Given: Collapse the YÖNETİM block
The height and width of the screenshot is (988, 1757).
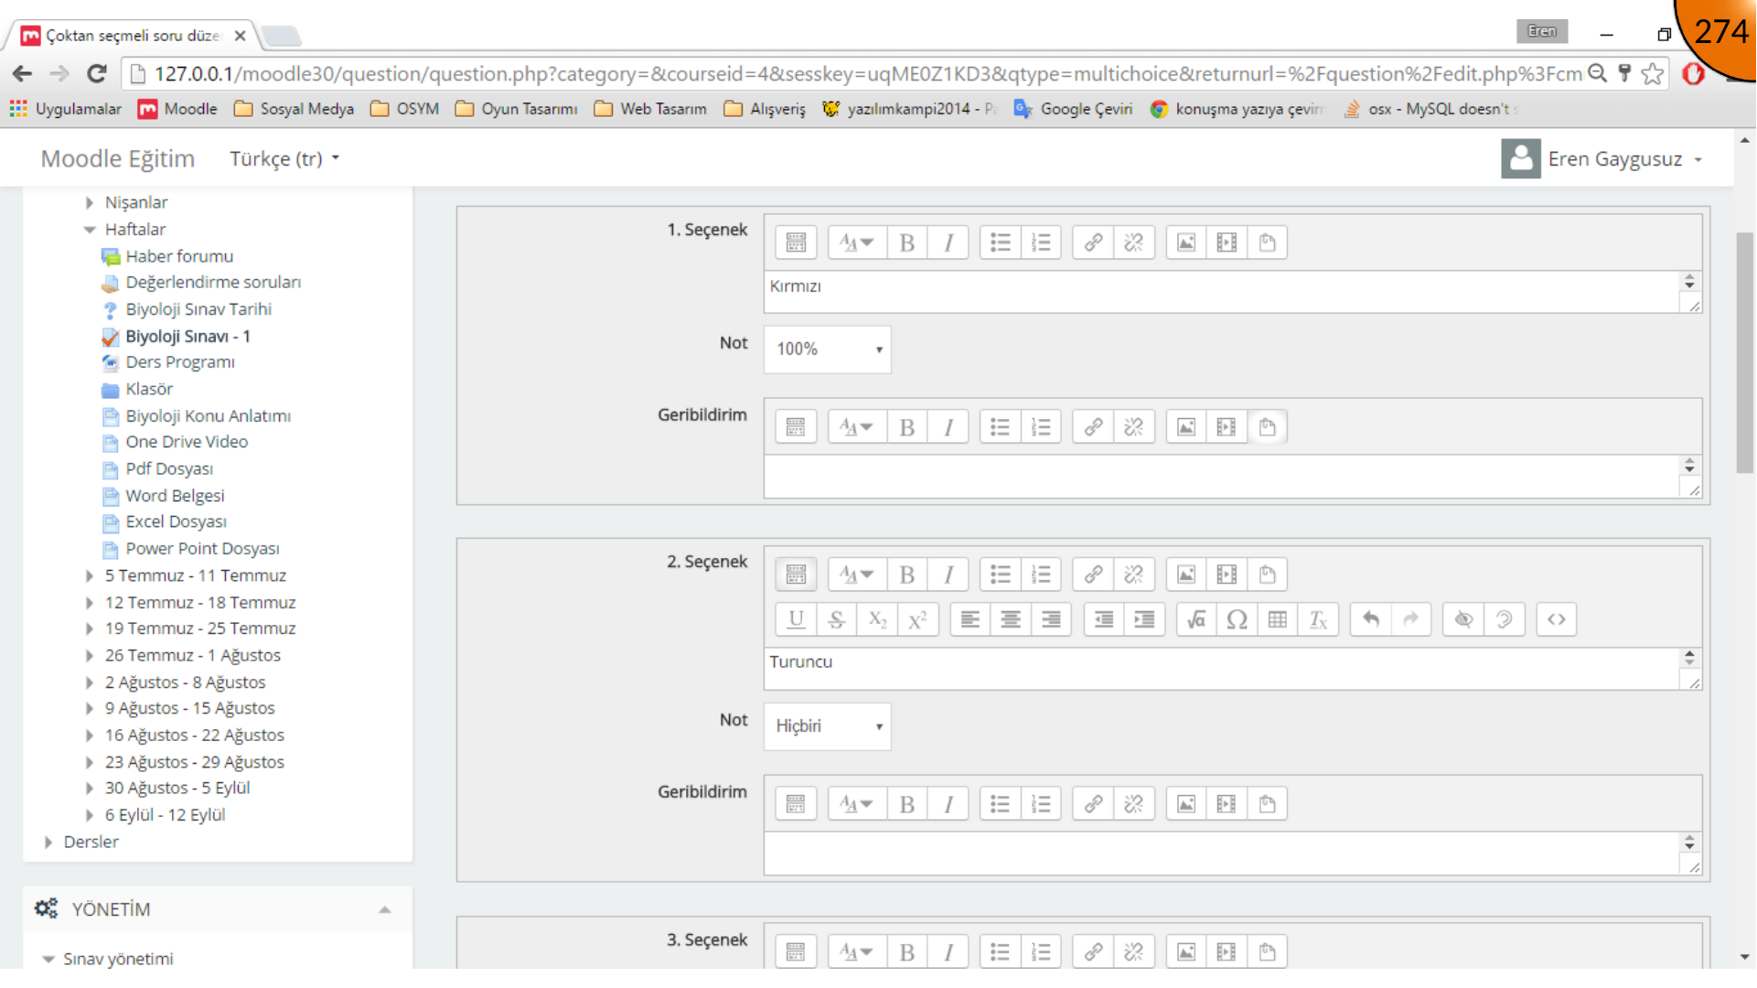Looking at the screenshot, I should [385, 909].
